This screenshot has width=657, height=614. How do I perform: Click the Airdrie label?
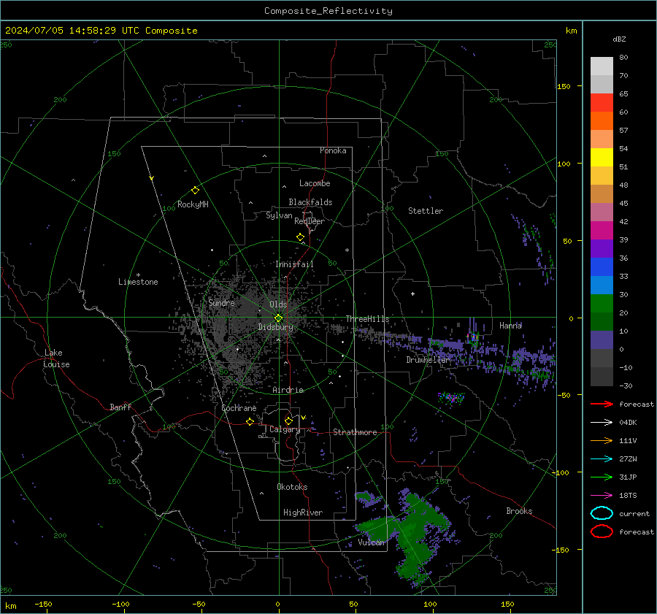(288, 390)
